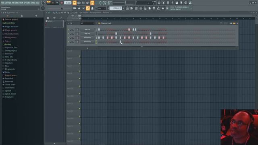Select 808 Snare channel button

tap(87, 42)
